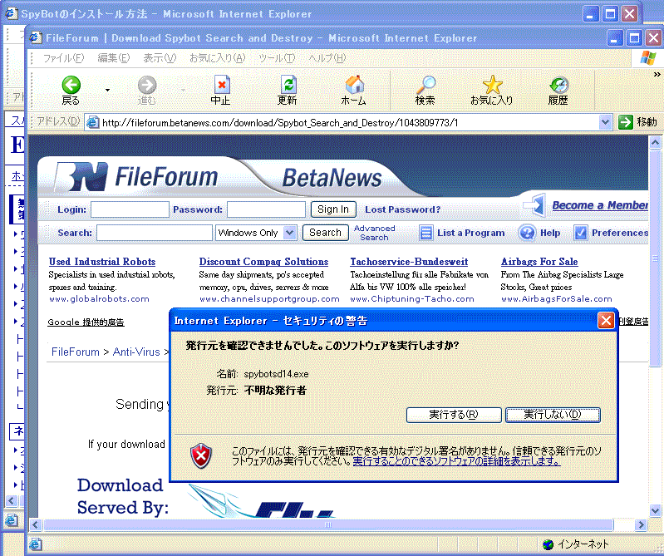
Task: Click the green Go (移動) arrow icon
Action: (x=625, y=122)
